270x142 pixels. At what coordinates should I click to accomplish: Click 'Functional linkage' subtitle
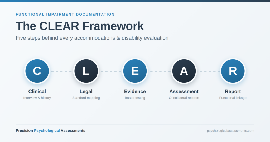coord(233,98)
